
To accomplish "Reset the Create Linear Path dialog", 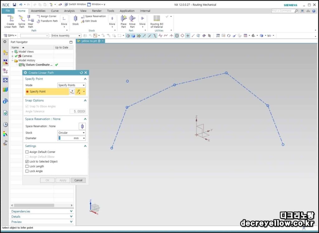I will pyautogui.click(x=81, y=72).
